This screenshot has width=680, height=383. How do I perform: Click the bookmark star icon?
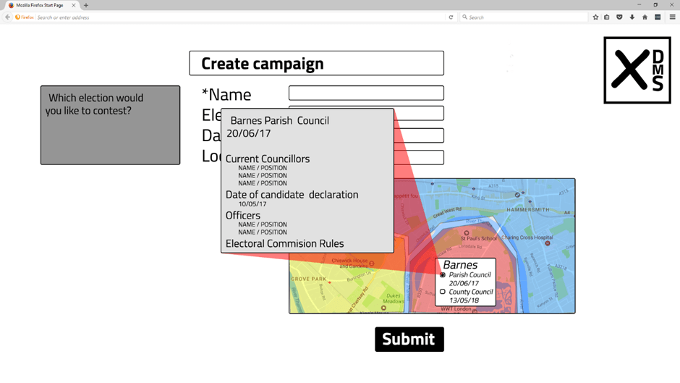click(x=595, y=17)
